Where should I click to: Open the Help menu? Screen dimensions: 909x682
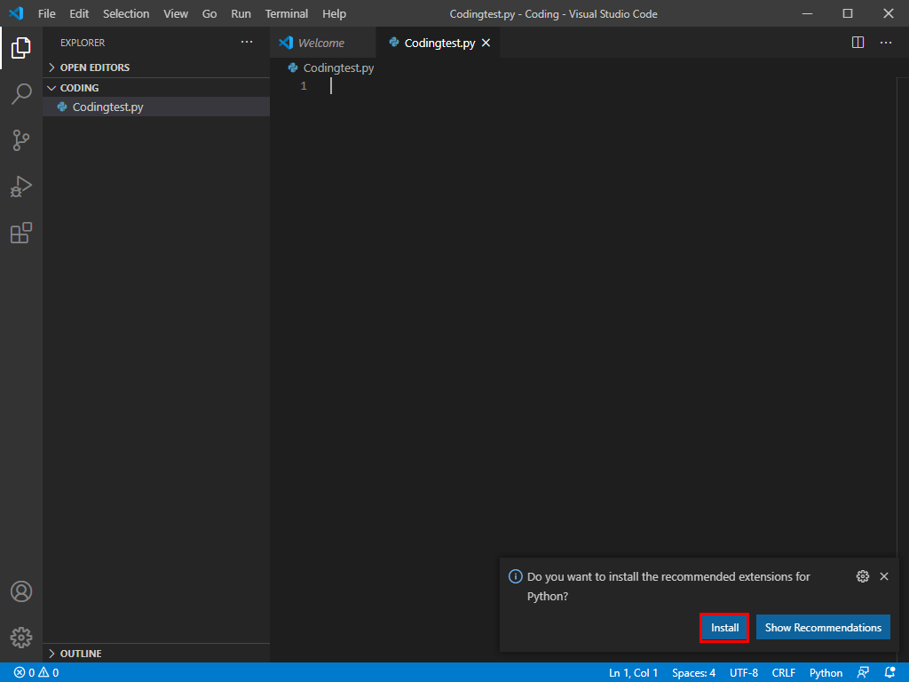point(334,13)
